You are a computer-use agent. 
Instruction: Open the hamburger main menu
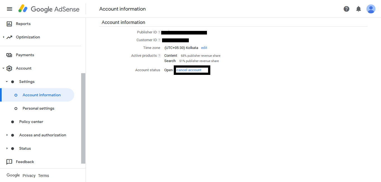[9, 9]
